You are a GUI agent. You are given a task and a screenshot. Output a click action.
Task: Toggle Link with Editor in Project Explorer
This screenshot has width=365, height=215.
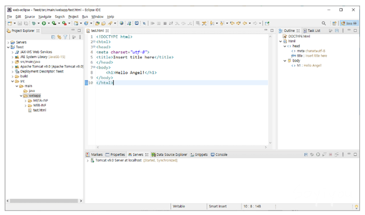(60, 37)
